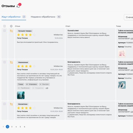Click the review text Быстро впитывается, приятный

coord(38,42)
